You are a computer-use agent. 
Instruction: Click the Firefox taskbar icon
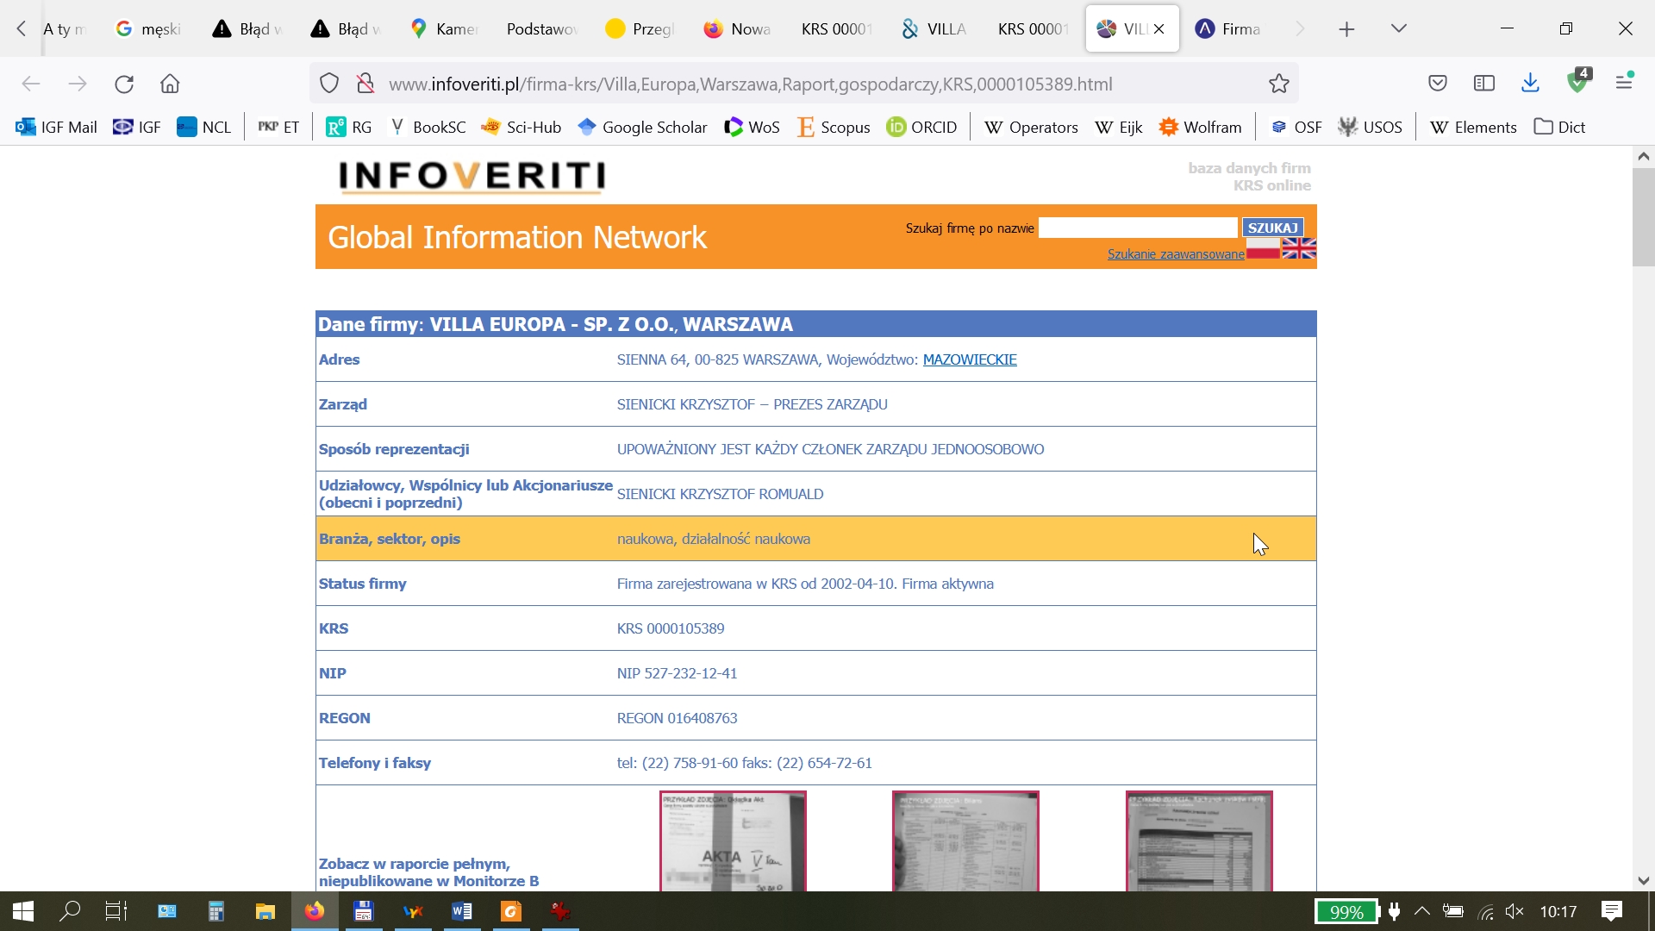click(315, 911)
